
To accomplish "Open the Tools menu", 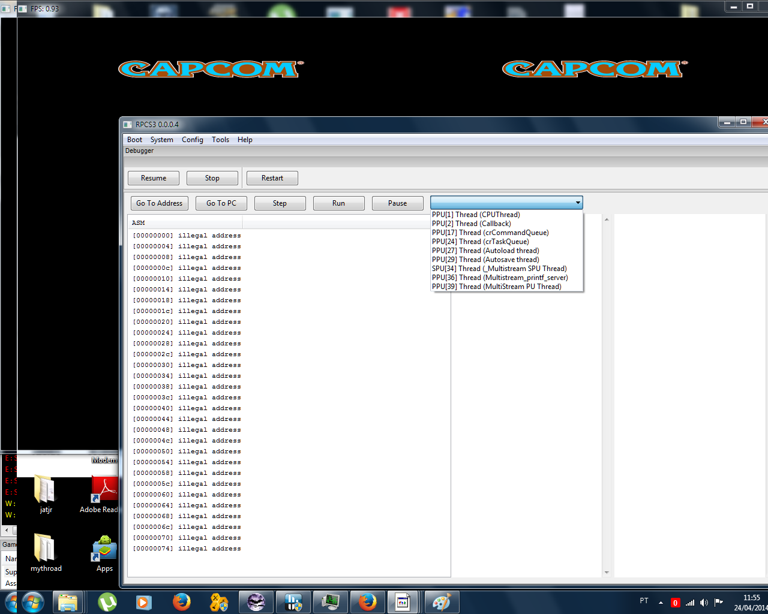I will [x=220, y=140].
